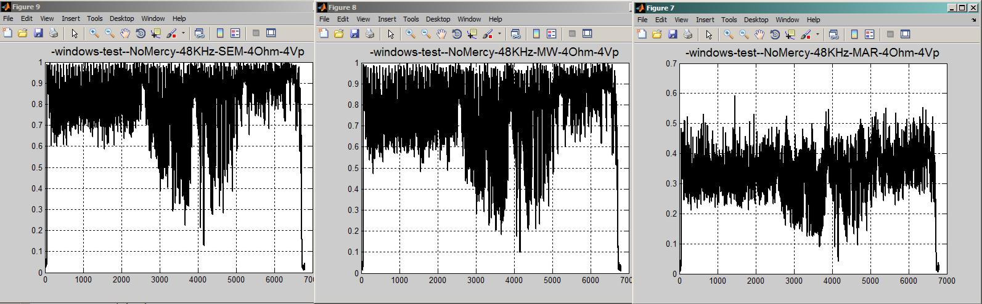Click Zoom In tool in Figure 9

(94, 33)
